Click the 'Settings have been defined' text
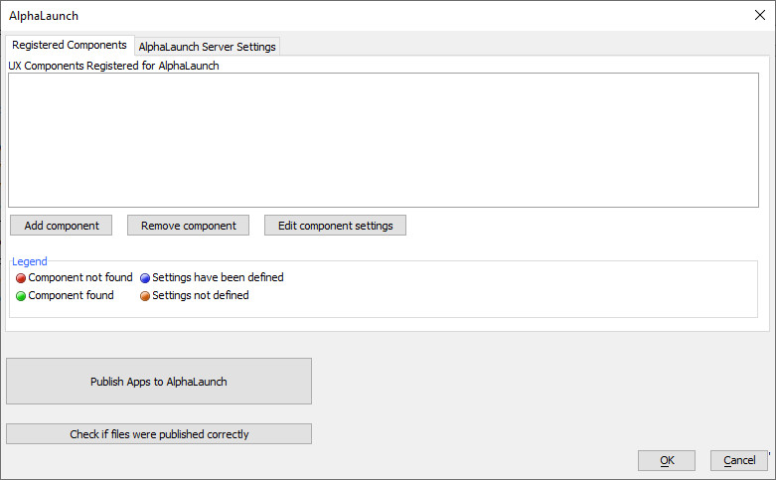Screen dimensions: 776x480 coord(218,277)
